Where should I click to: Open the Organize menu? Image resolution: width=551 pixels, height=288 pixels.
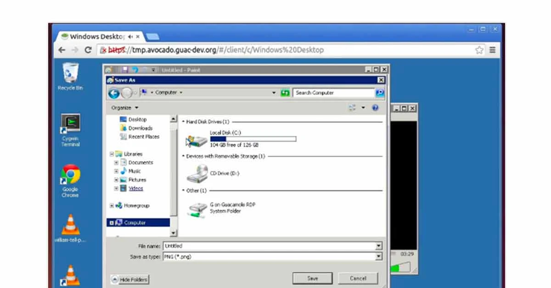pyautogui.click(x=123, y=107)
